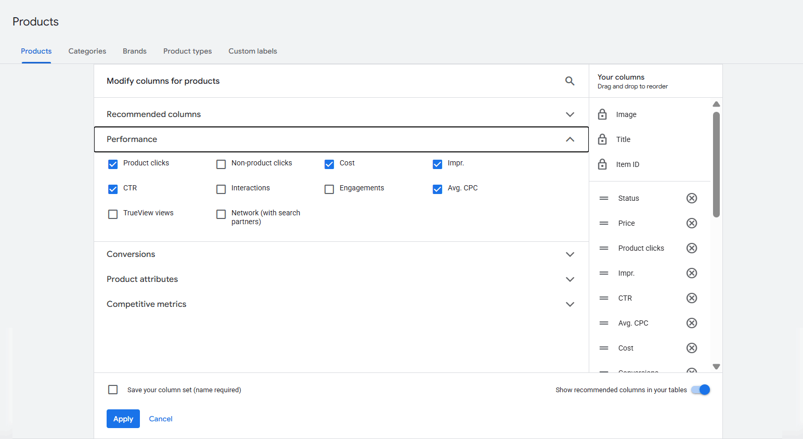The image size is (803, 439).
Task: Click the Price entry in Your columns
Action: 627,223
